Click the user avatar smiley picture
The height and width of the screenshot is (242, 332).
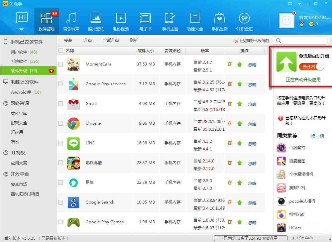pyautogui.click(x=287, y=20)
